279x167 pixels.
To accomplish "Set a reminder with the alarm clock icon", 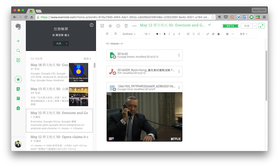I will tap(102, 26).
